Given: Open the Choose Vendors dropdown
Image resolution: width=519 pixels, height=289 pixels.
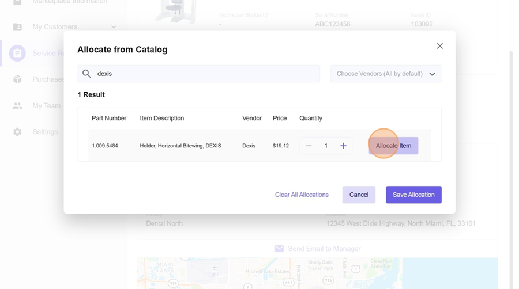Looking at the screenshot, I should [x=379, y=74].
